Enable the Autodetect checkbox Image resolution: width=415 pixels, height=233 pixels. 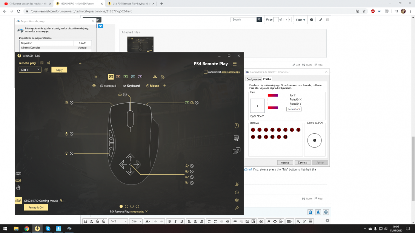(x=205, y=72)
